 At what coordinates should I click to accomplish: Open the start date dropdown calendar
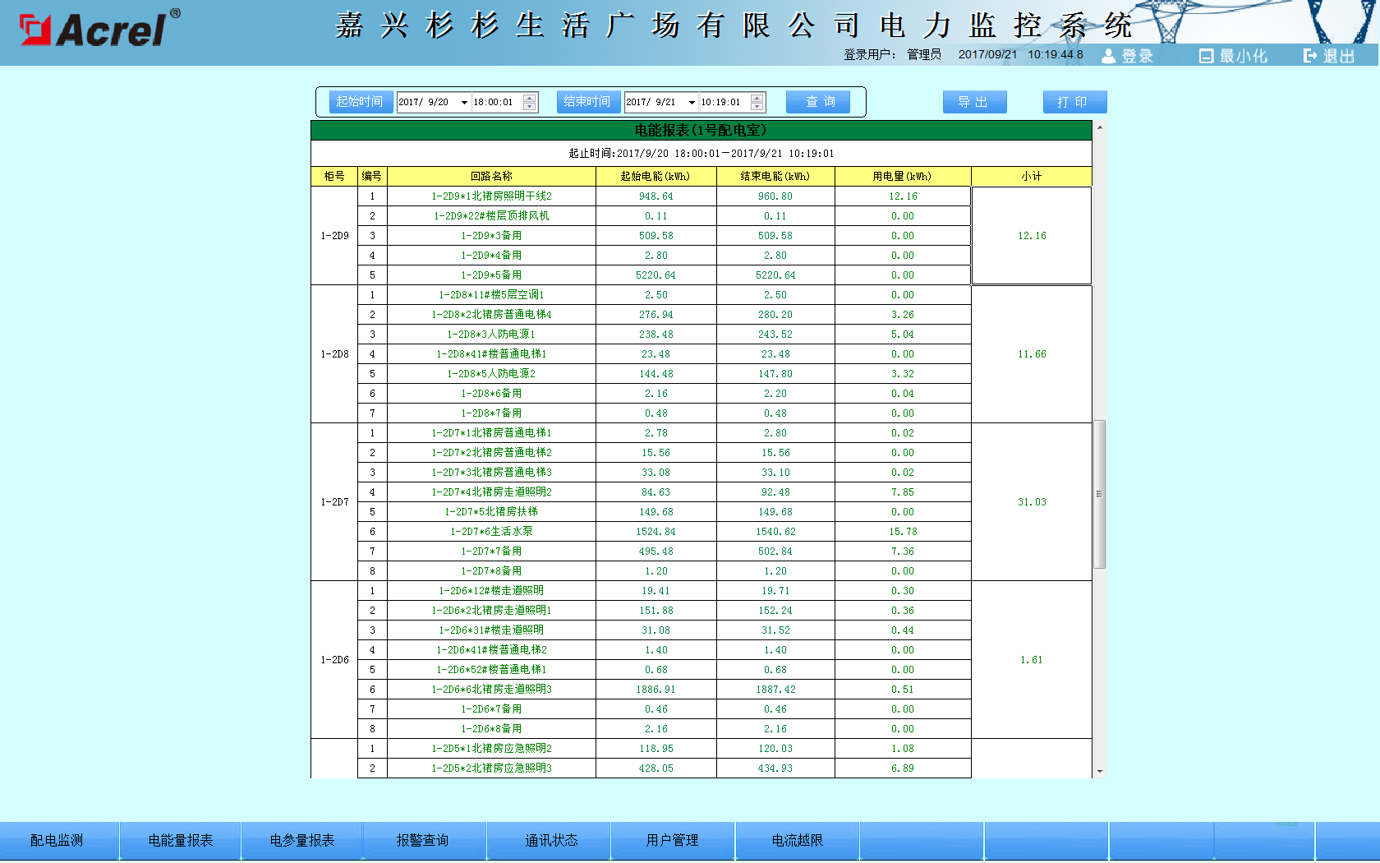[464, 103]
